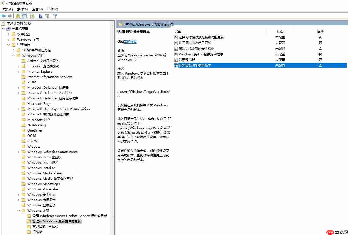348x235 pixels.
Task: Expand the Windows 安全中心 node
Action: point(18,194)
